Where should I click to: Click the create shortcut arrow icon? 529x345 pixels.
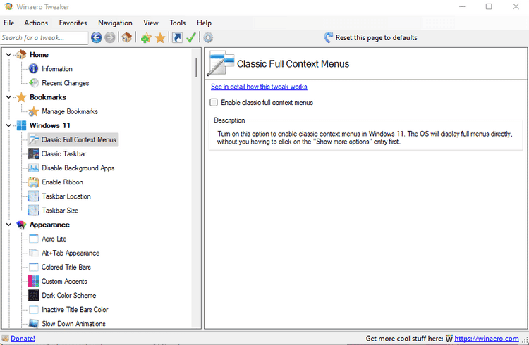point(177,37)
